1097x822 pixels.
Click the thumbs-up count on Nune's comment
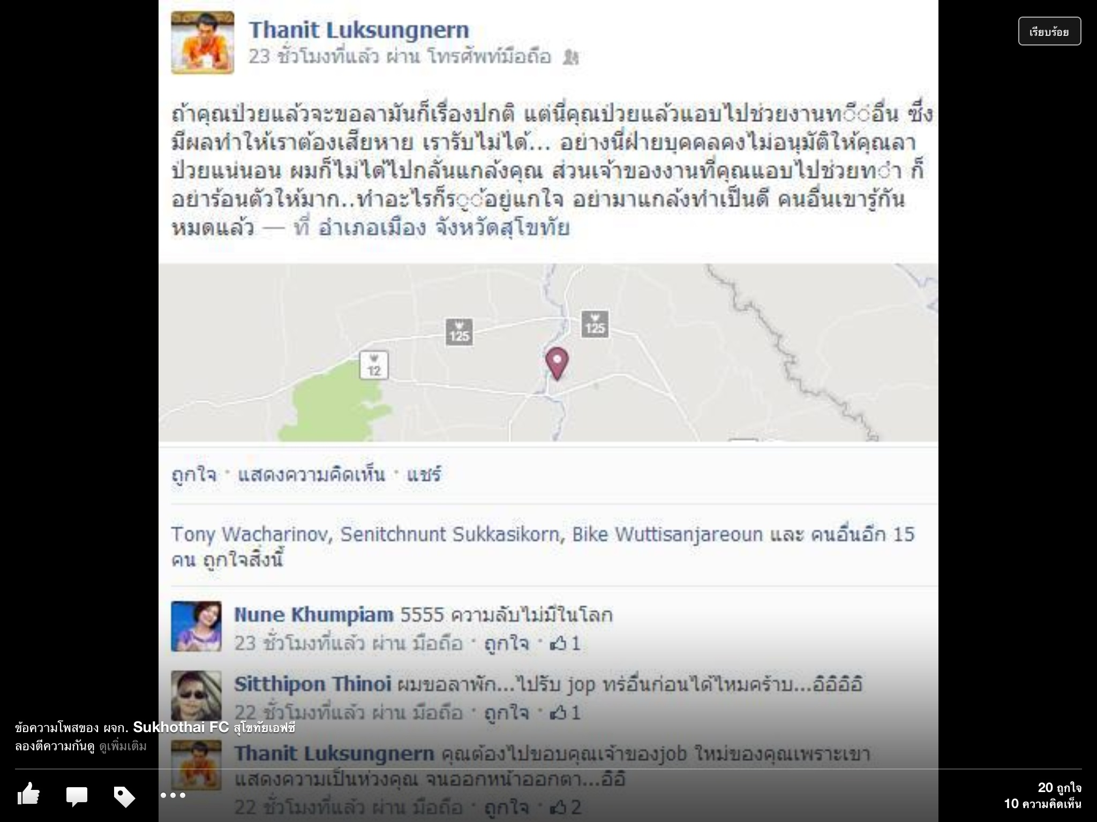click(x=566, y=643)
